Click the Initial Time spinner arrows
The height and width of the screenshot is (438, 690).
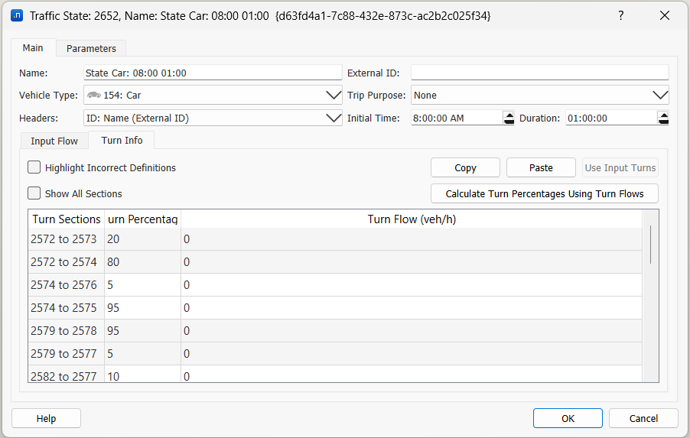(509, 118)
